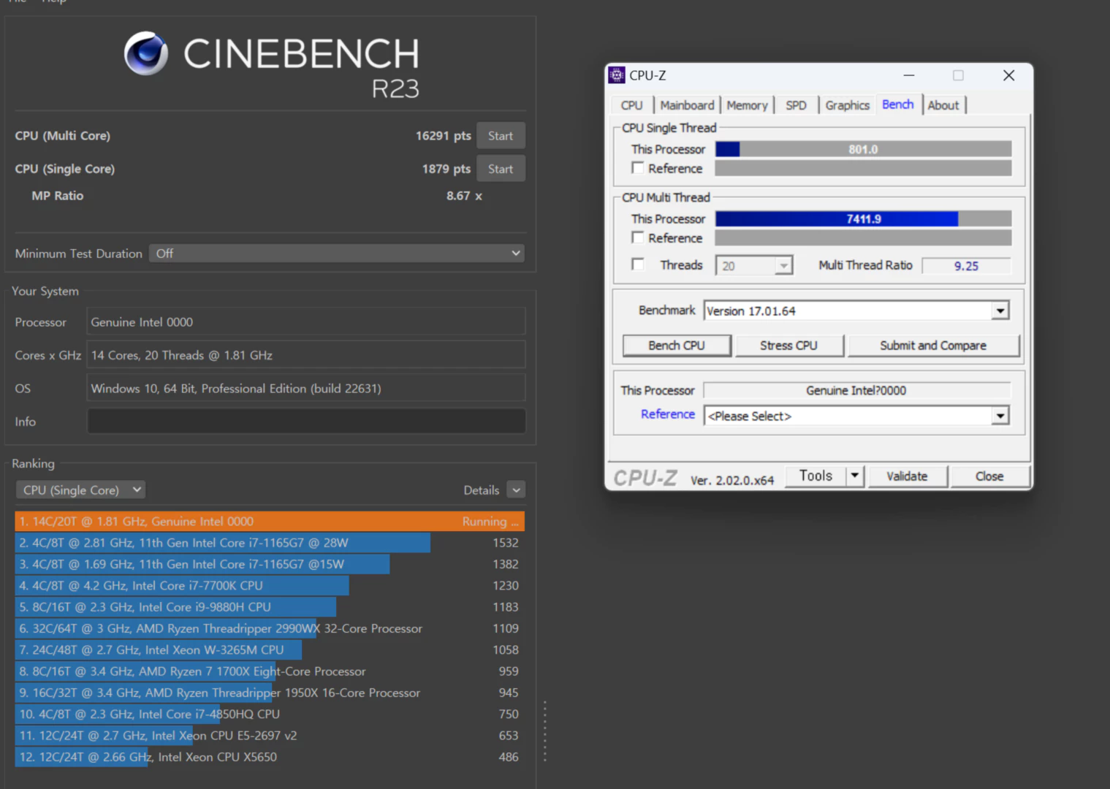Viewport: 1110px width, 789px height.
Task: Select ranking row Ryzen Threadripper 2990WX
Action: point(270,628)
